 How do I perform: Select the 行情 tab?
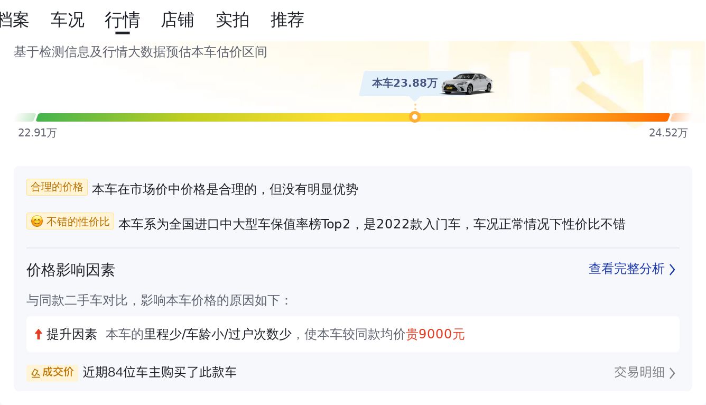coord(122,20)
